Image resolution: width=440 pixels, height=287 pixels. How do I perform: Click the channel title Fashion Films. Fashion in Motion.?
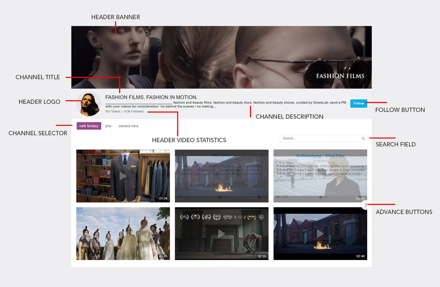click(151, 97)
